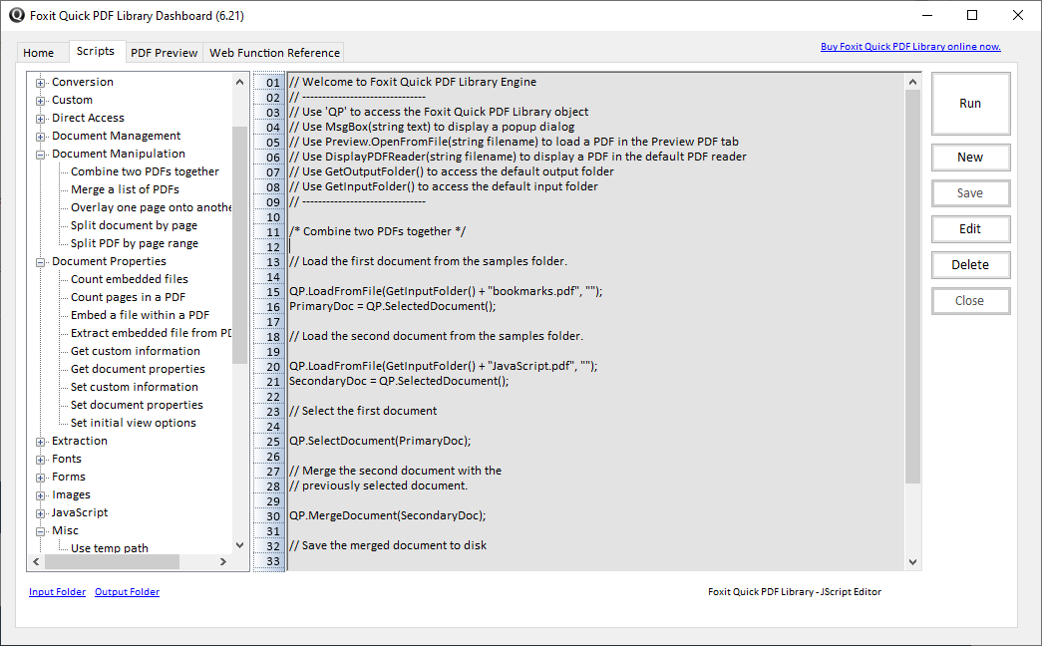Click the Close button in side panel
1042x646 pixels.
coord(970,301)
